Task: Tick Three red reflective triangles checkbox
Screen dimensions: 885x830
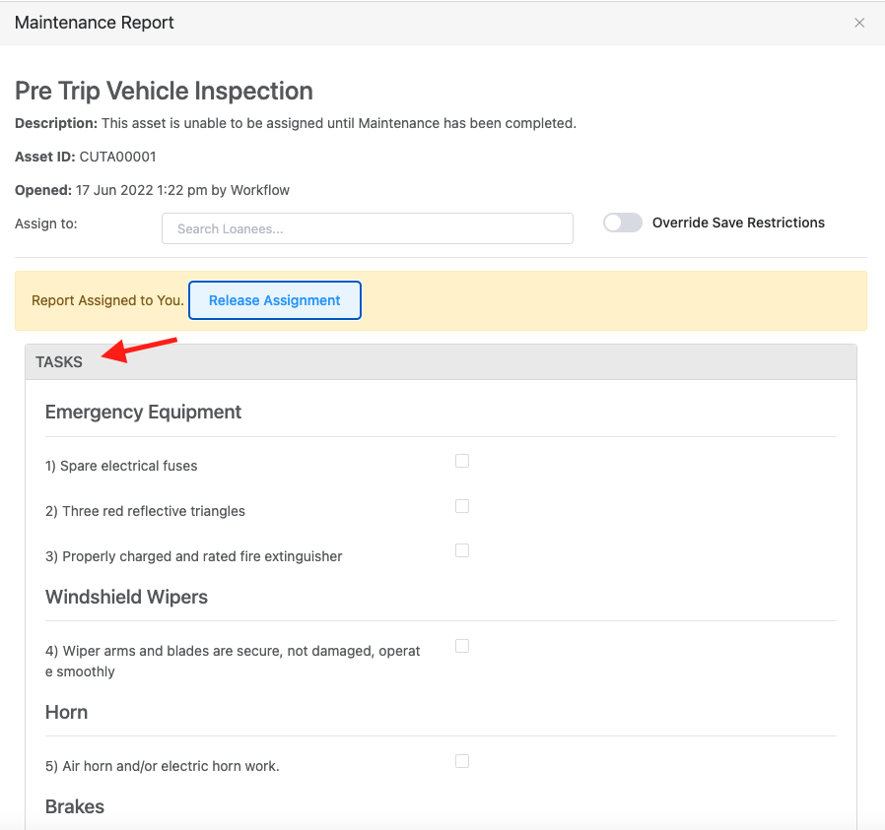Action: pyautogui.click(x=462, y=506)
